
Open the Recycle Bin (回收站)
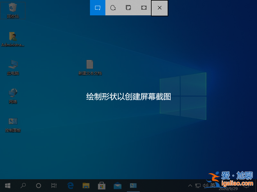13,9
